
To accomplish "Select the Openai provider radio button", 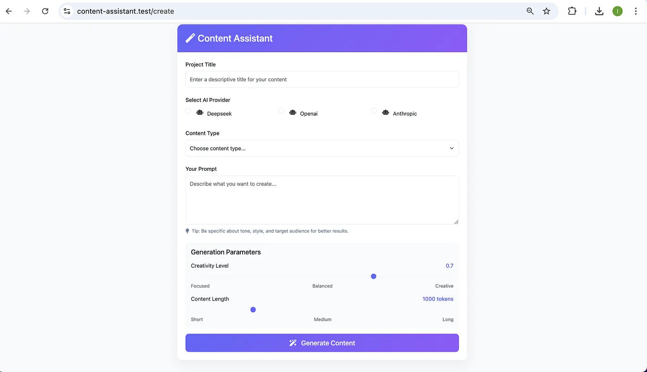I will [x=281, y=111].
